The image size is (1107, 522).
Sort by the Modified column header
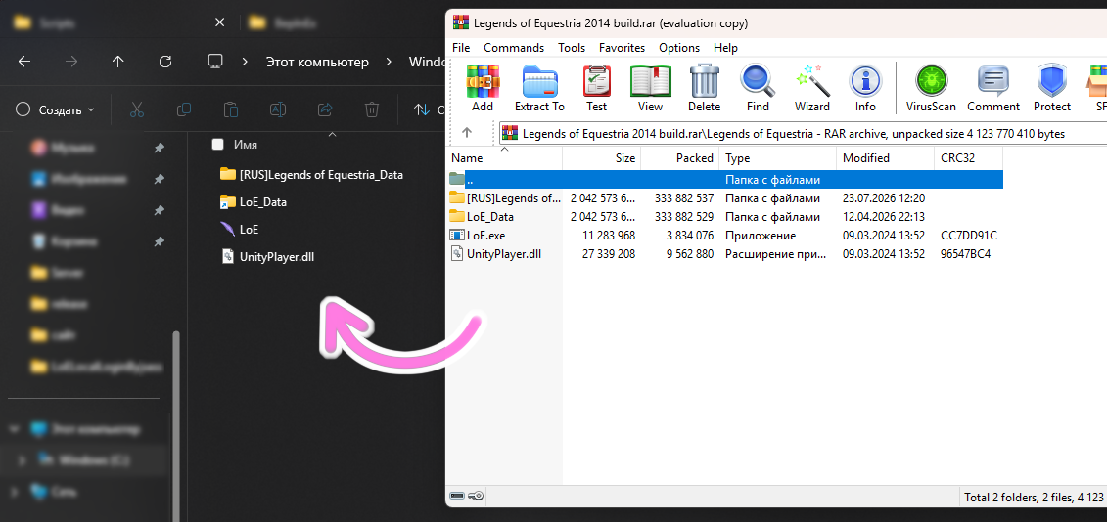tap(885, 158)
